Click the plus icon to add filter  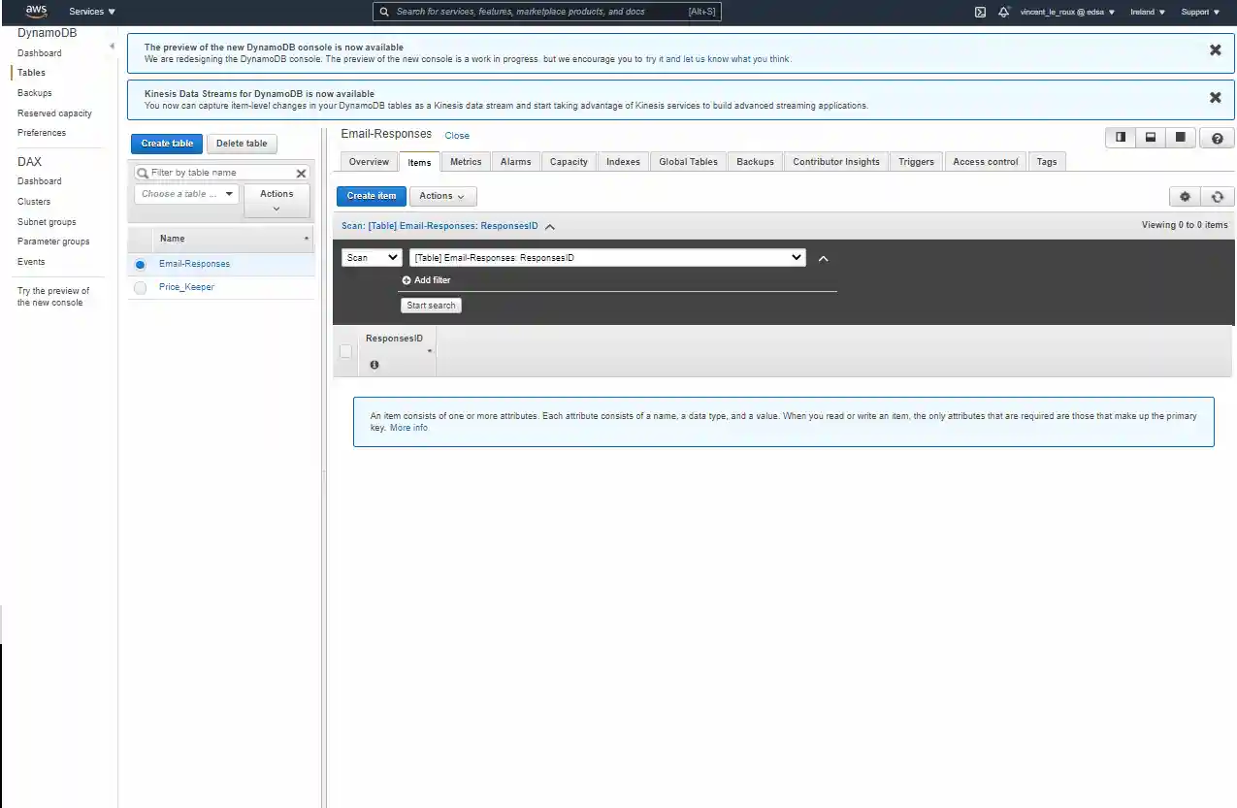tap(407, 280)
